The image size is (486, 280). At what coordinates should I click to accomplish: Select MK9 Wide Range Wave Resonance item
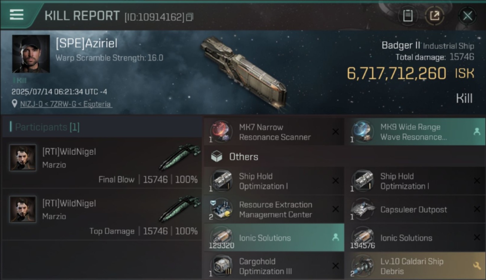tap(415, 132)
